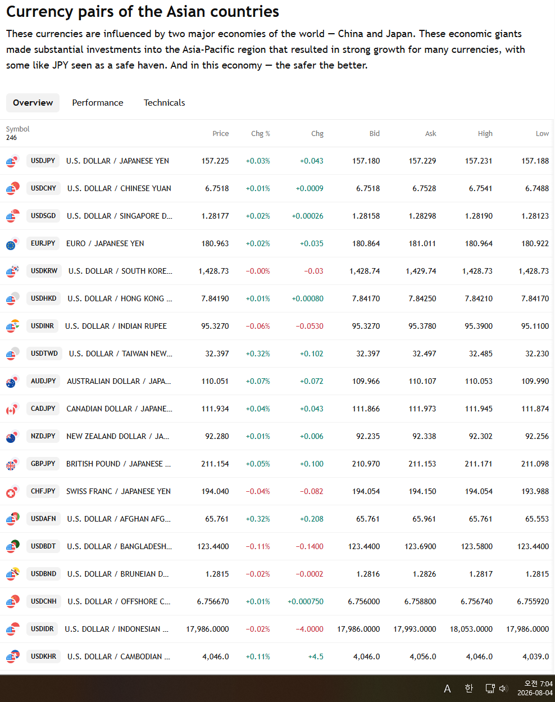Click the CADJPY flag icon

tap(12, 409)
